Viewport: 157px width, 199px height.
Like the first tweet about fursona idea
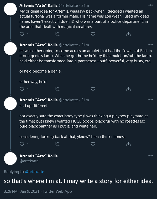point(93,34)
